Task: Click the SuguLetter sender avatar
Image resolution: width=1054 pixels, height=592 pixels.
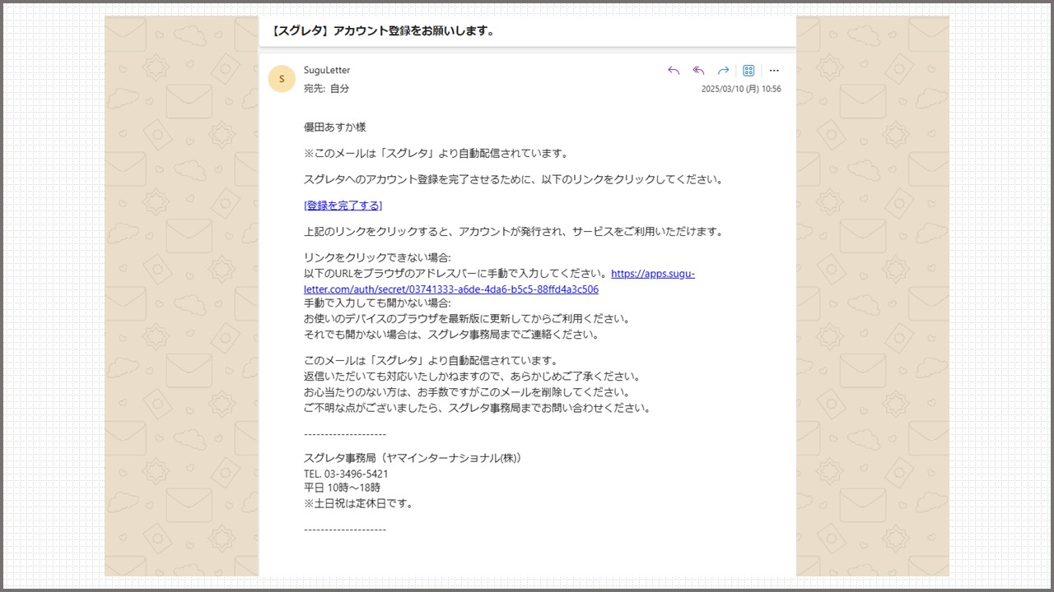Action: pos(282,79)
